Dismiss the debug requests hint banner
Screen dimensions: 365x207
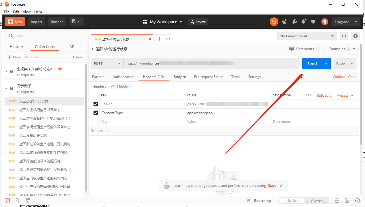click(x=281, y=186)
